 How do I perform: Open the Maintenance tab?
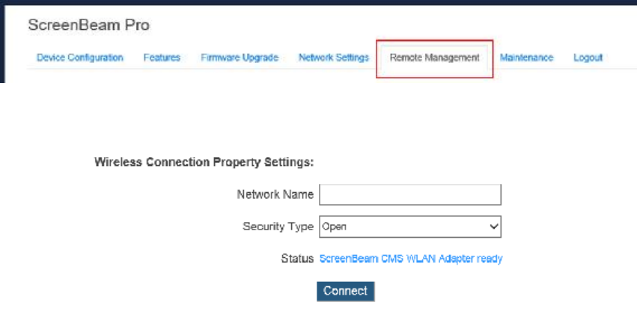pos(526,58)
